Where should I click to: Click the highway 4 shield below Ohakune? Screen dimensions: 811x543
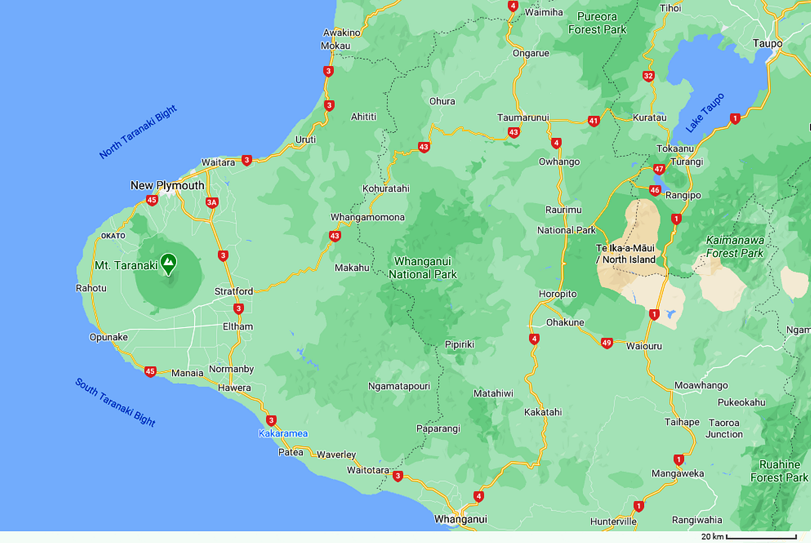[534, 339]
